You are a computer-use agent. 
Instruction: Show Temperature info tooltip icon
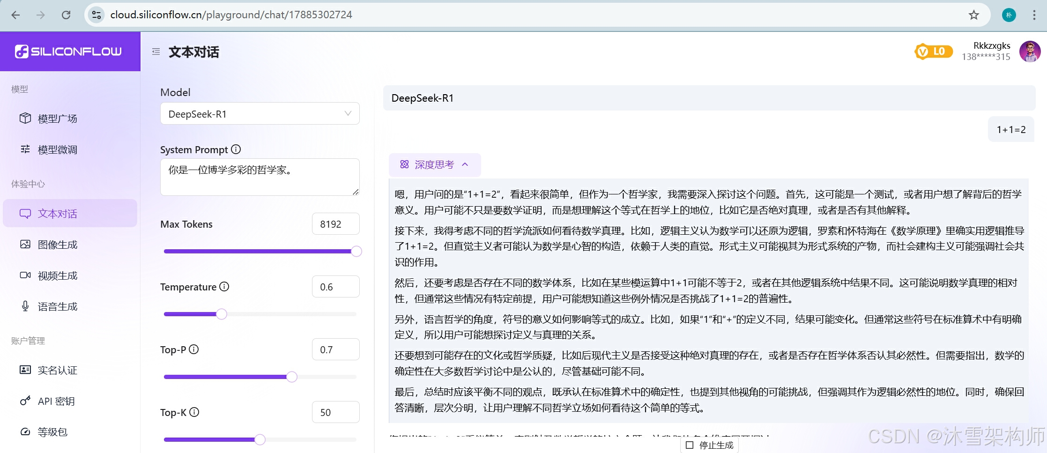[x=224, y=287]
